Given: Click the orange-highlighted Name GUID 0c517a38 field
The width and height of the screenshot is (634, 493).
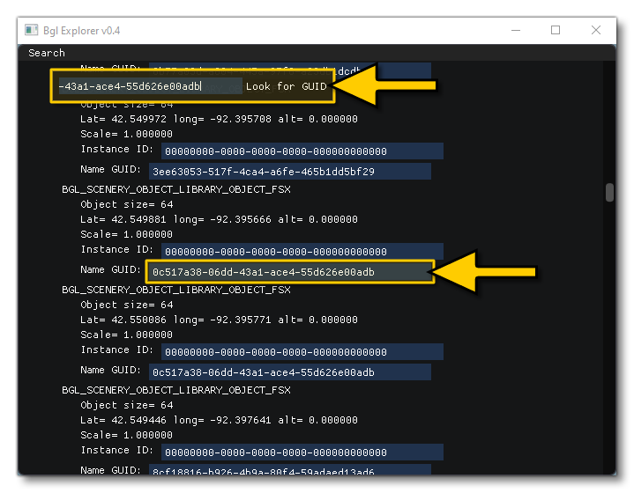Looking at the screenshot, I should coord(291,272).
